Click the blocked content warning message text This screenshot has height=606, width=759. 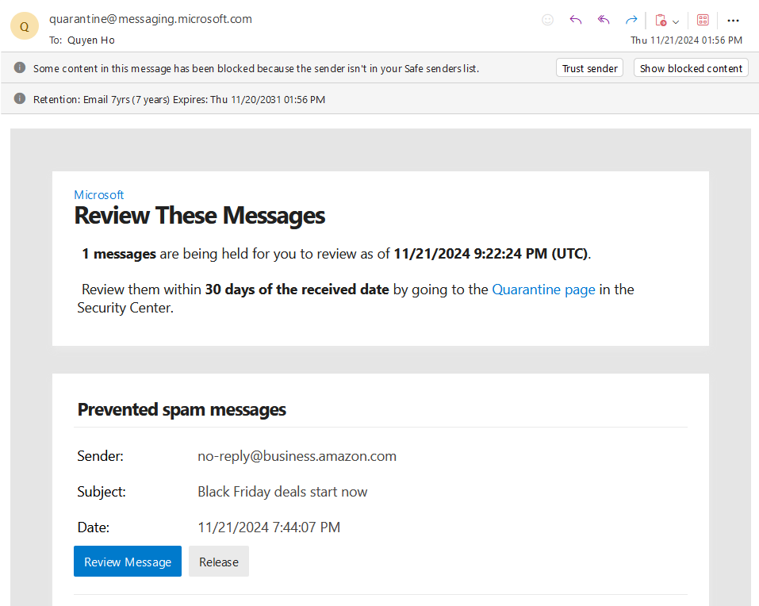(256, 68)
